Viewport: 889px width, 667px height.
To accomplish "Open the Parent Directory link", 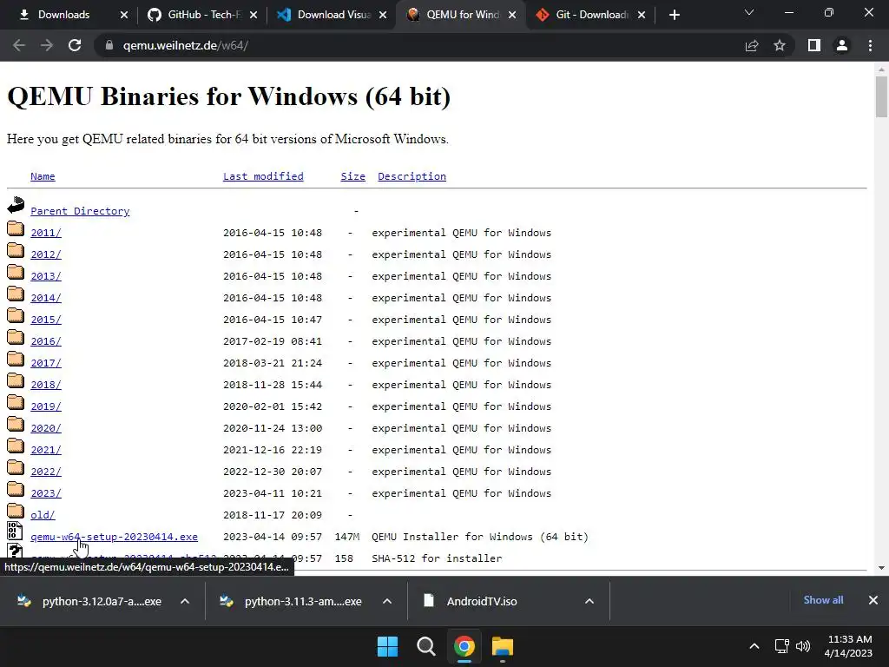I will click(x=80, y=211).
